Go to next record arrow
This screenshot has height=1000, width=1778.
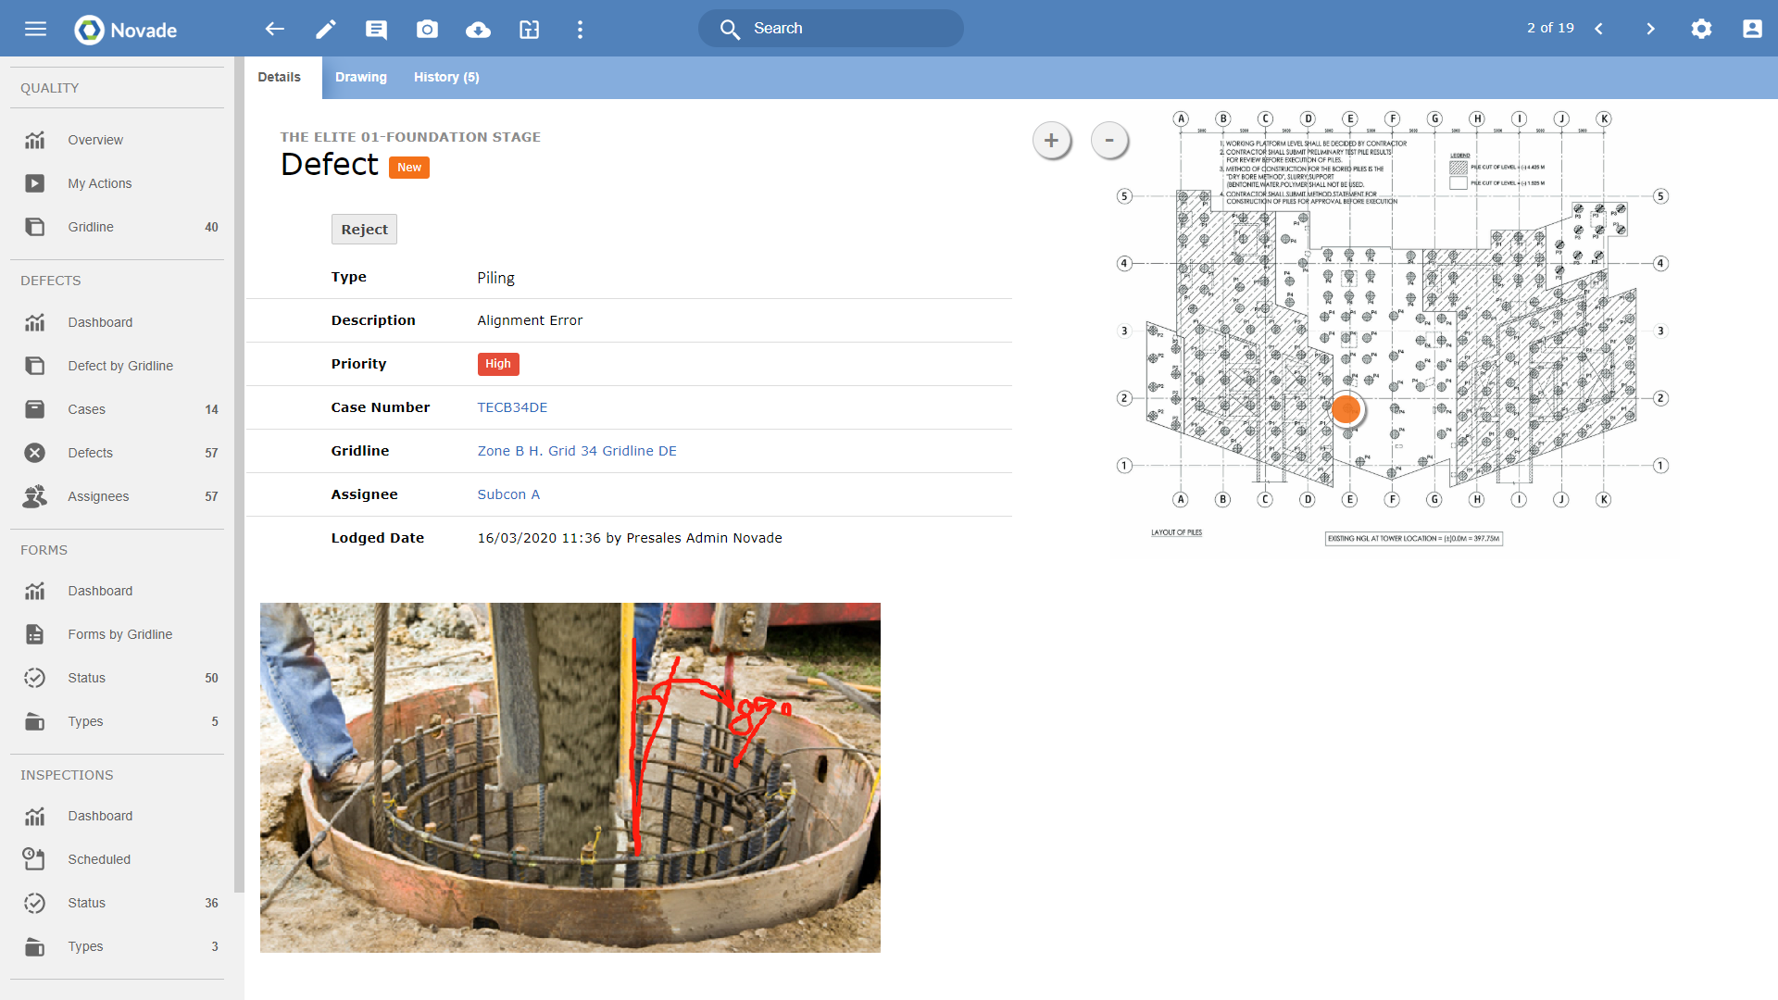coord(1650,29)
